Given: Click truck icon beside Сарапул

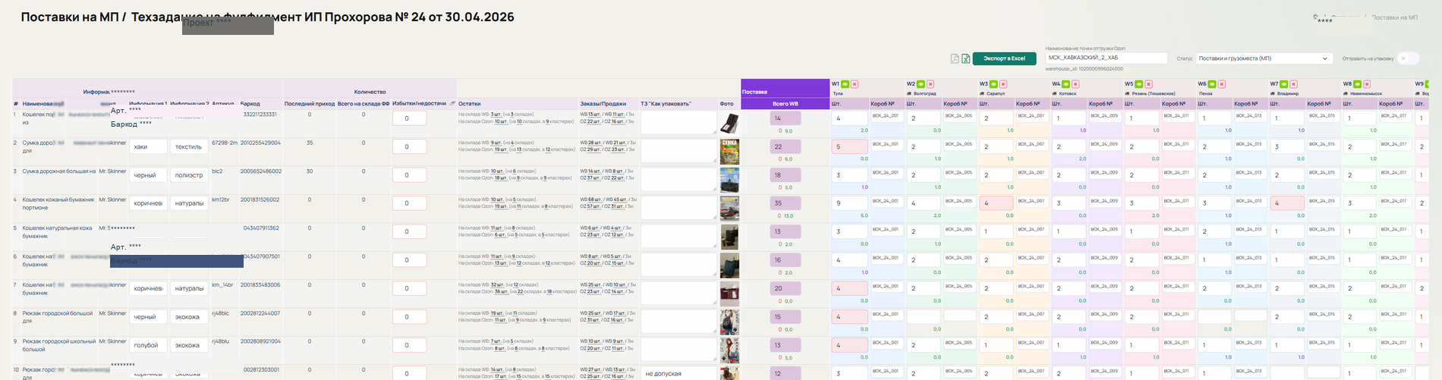Looking at the screenshot, I should tap(983, 94).
